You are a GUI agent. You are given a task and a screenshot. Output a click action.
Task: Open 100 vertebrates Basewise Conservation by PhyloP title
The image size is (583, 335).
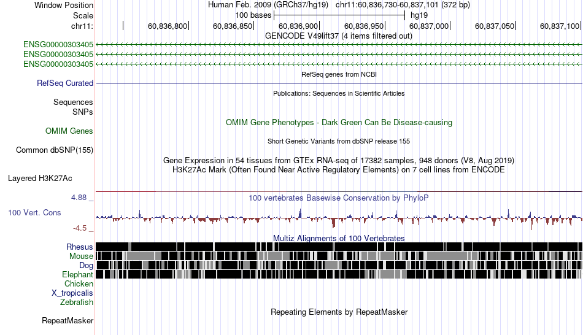tap(339, 198)
